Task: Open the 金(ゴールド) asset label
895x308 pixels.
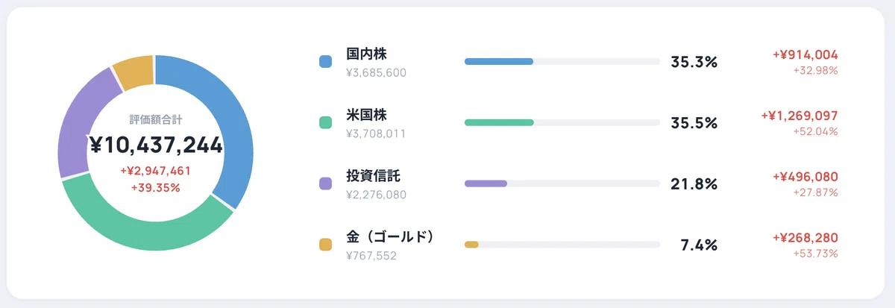Action: pyautogui.click(x=390, y=238)
